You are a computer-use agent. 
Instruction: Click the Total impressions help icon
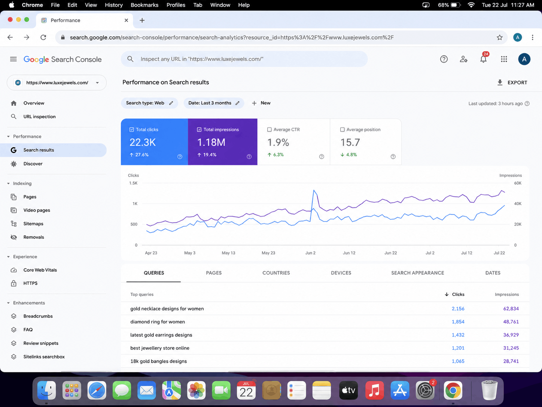click(249, 157)
